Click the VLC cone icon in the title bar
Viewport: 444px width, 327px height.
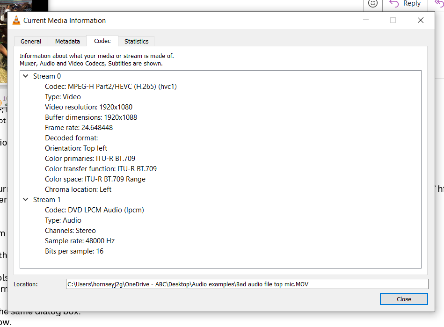click(16, 21)
